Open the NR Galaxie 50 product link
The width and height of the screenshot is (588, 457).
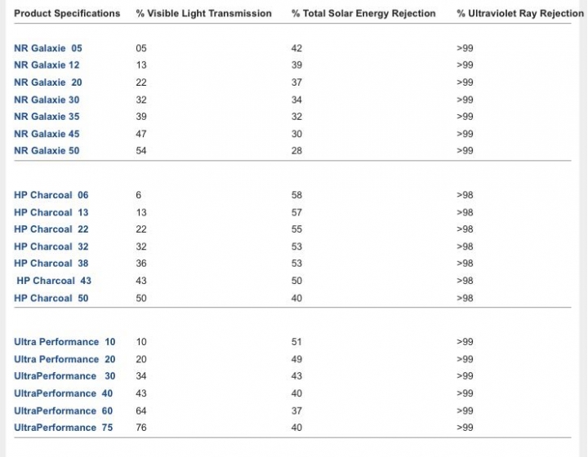coord(47,151)
